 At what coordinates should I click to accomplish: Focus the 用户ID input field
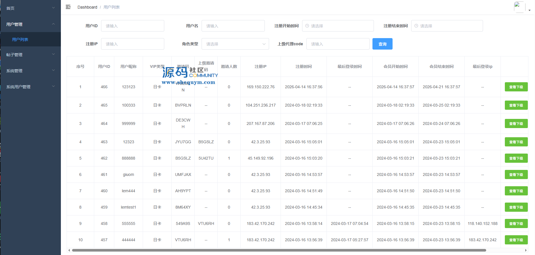pyautogui.click(x=132, y=26)
